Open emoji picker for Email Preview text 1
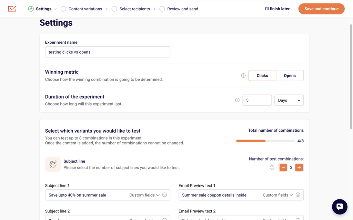Image resolution: width=353 pixels, height=220 pixels. pos(298,195)
